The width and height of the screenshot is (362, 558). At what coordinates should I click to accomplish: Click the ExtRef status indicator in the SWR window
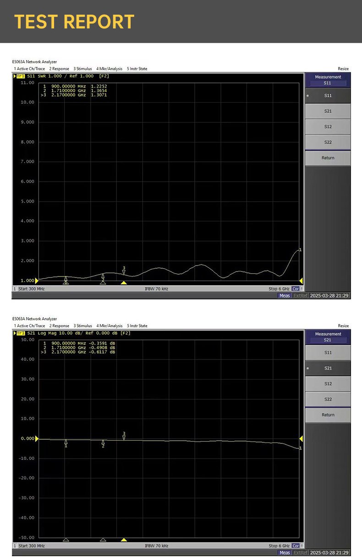point(300,296)
